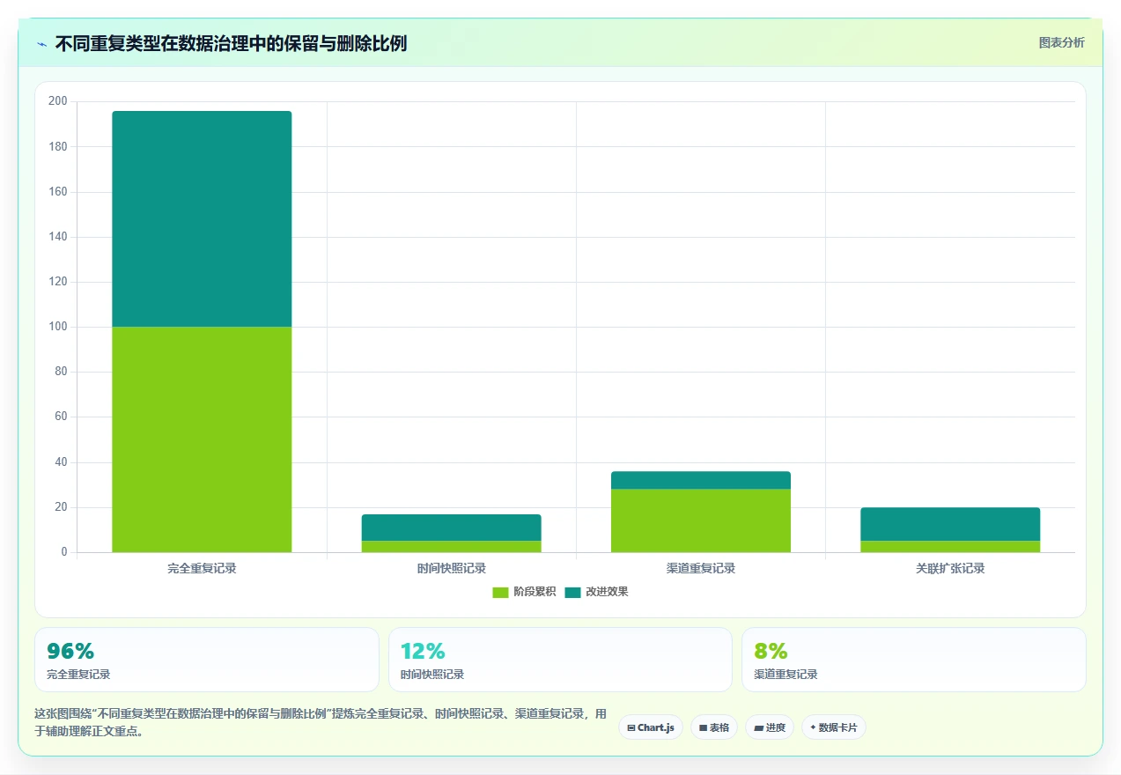Viewport: 1121px width, 775px height.
Task: Click the x-axis label 关联扩张记录
Action: pos(950,568)
